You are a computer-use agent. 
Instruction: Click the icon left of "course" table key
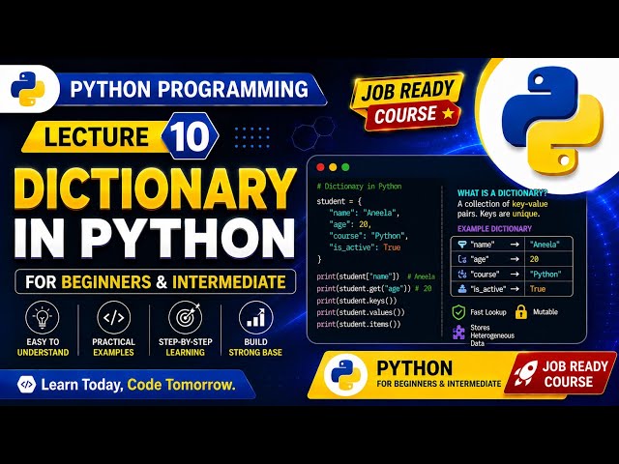[462, 274]
